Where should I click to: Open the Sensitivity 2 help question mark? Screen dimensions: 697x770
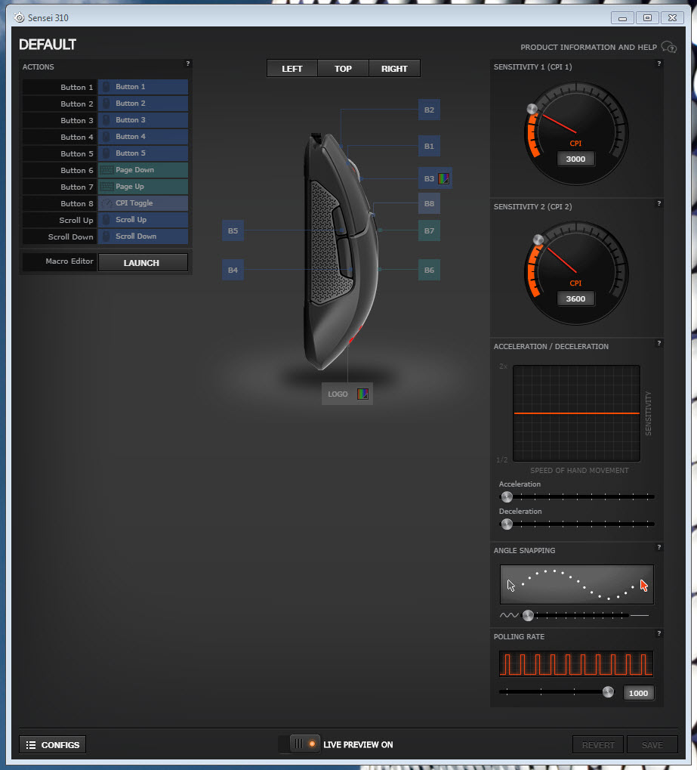658,203
